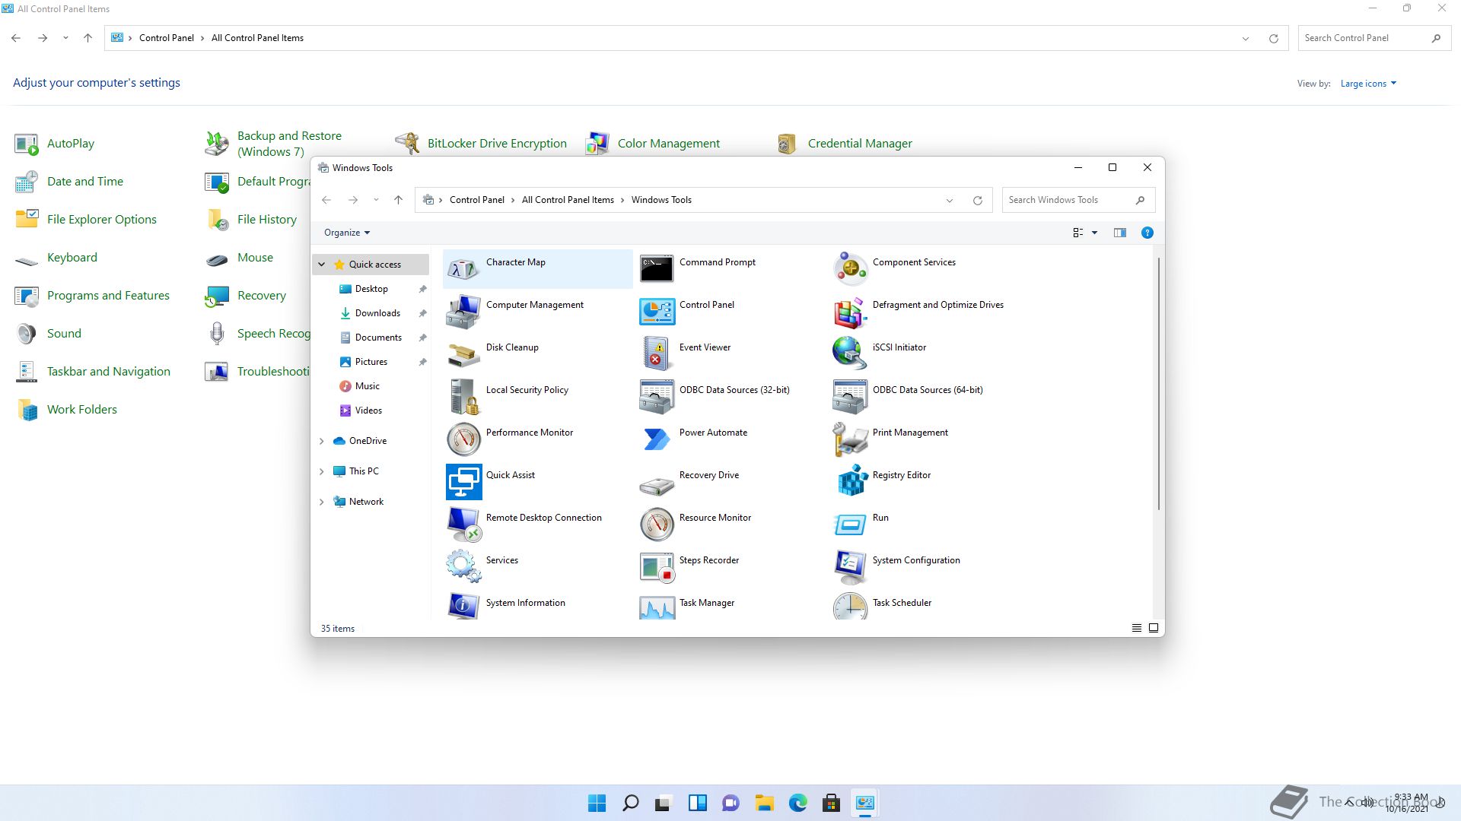Switch to details view in status bar

[1136, 628]
